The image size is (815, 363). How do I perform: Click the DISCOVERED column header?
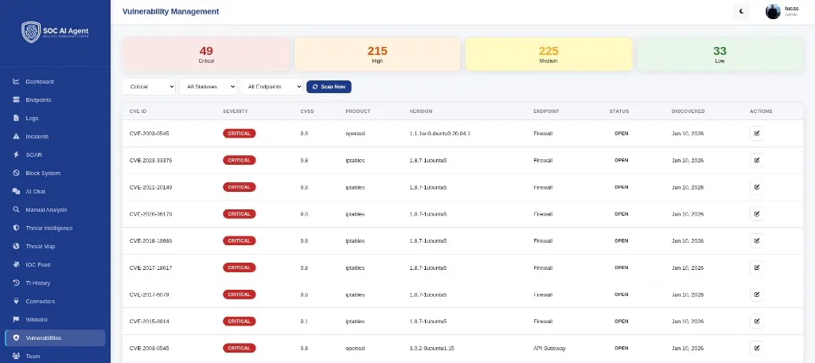[x=688, y=111]
